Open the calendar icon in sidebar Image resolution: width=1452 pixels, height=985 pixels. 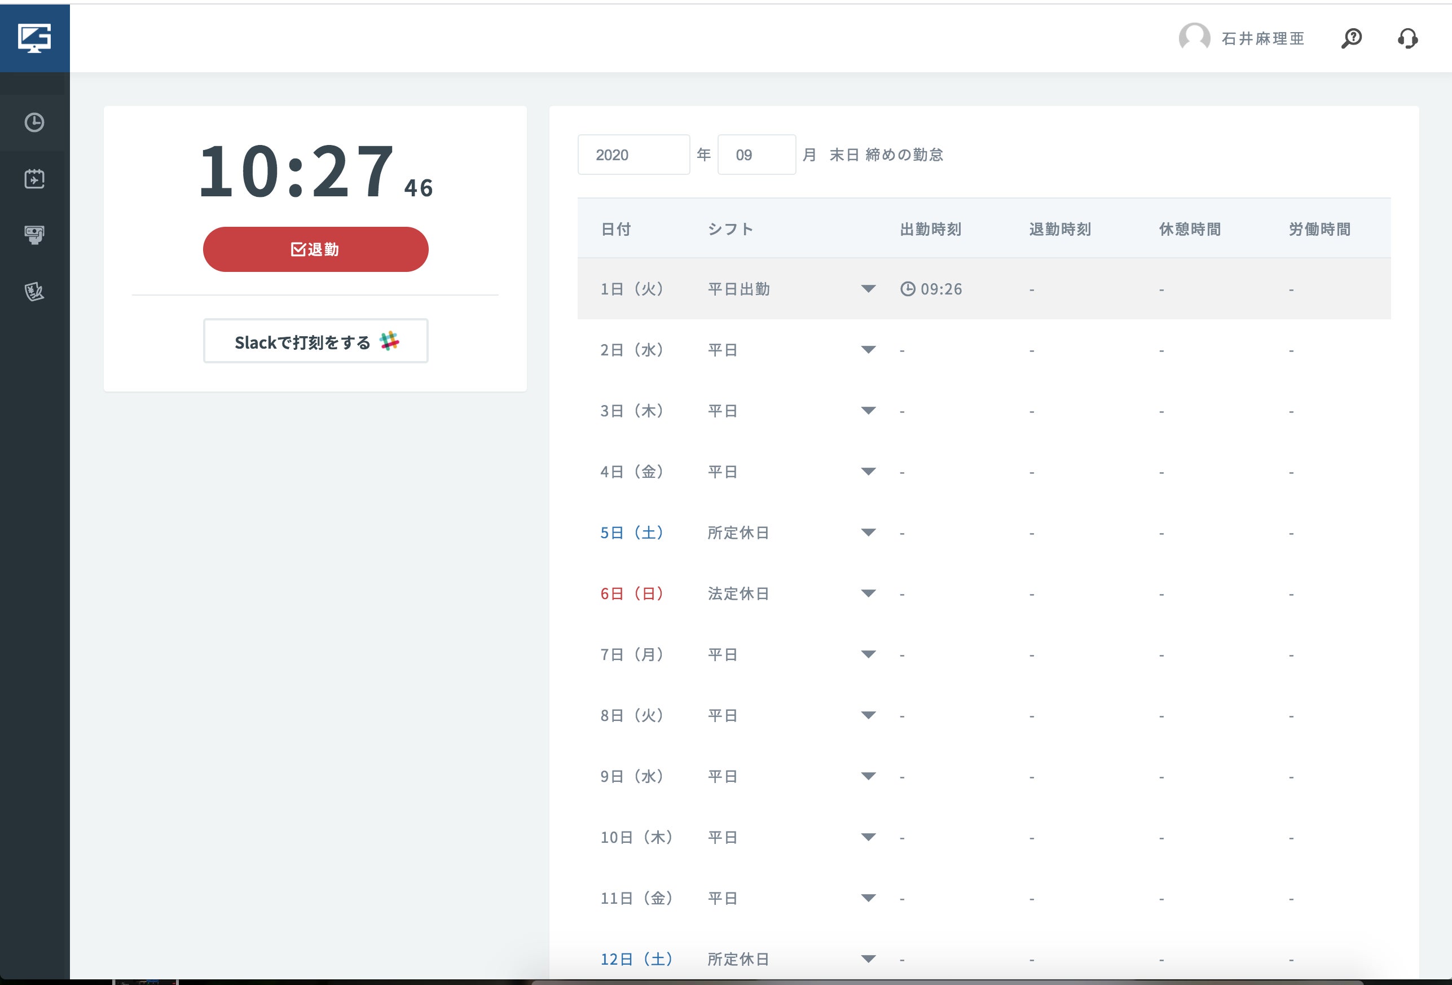coord(34,179)
